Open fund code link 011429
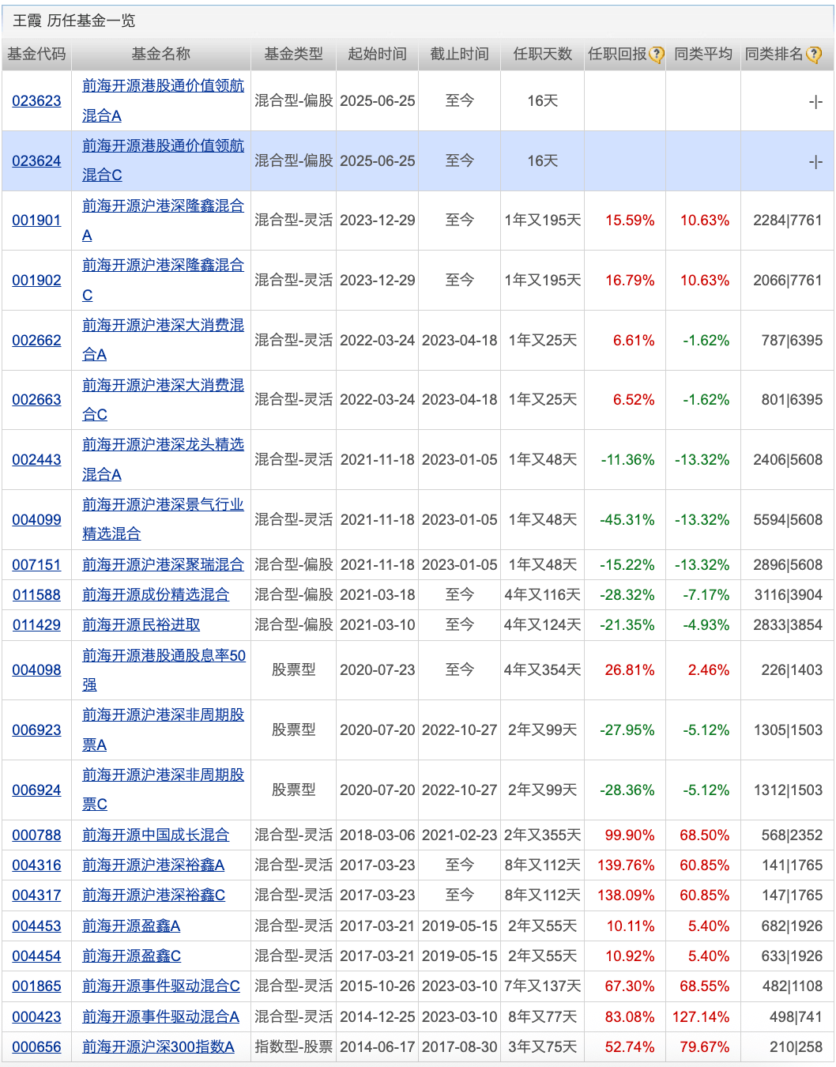836x1067 pixels. coord(36,624)
